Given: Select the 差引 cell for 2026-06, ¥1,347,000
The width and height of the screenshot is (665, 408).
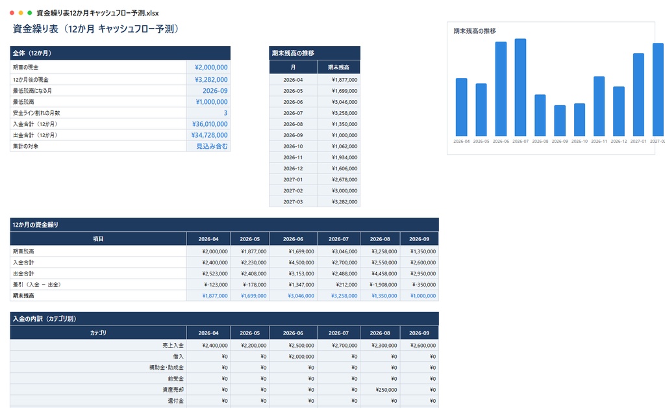Looking at the screenshot, I should 293,285.
